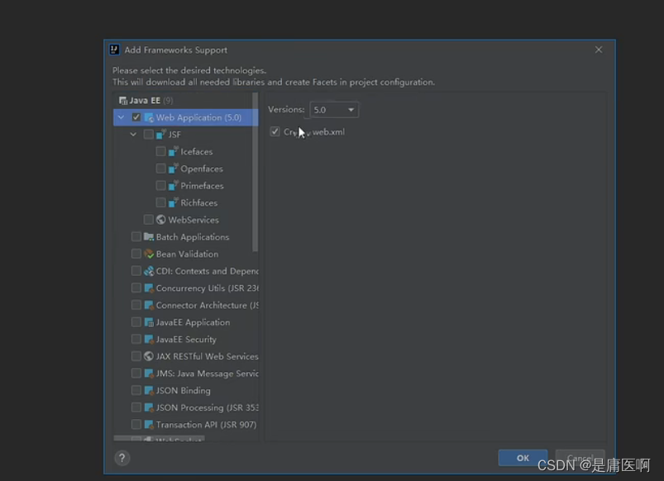Image resolution: width=664 pixels, height=481 pixels.
Task: Check the Transaction API checkbox
Action: 136,424
